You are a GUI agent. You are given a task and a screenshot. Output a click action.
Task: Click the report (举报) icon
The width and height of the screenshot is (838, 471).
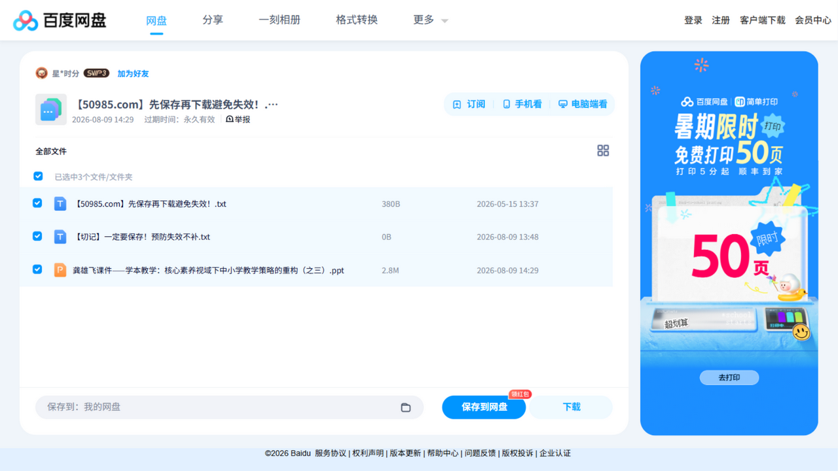click(230, 119)
